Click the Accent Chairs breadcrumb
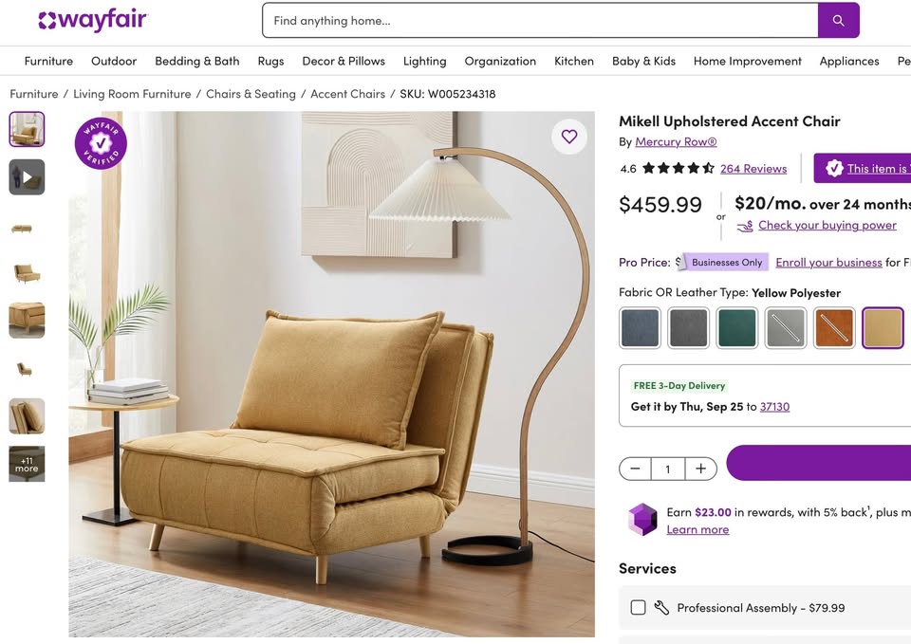The height and width of the screenshot is (644, 911). 347,94
